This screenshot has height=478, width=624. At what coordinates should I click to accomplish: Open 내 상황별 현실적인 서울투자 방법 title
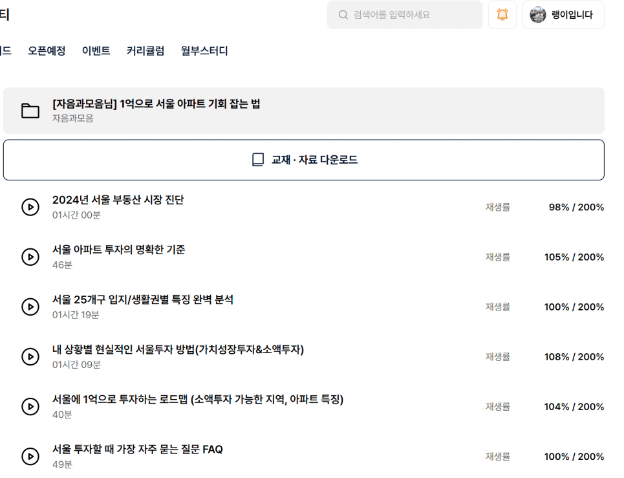(178, 349)
